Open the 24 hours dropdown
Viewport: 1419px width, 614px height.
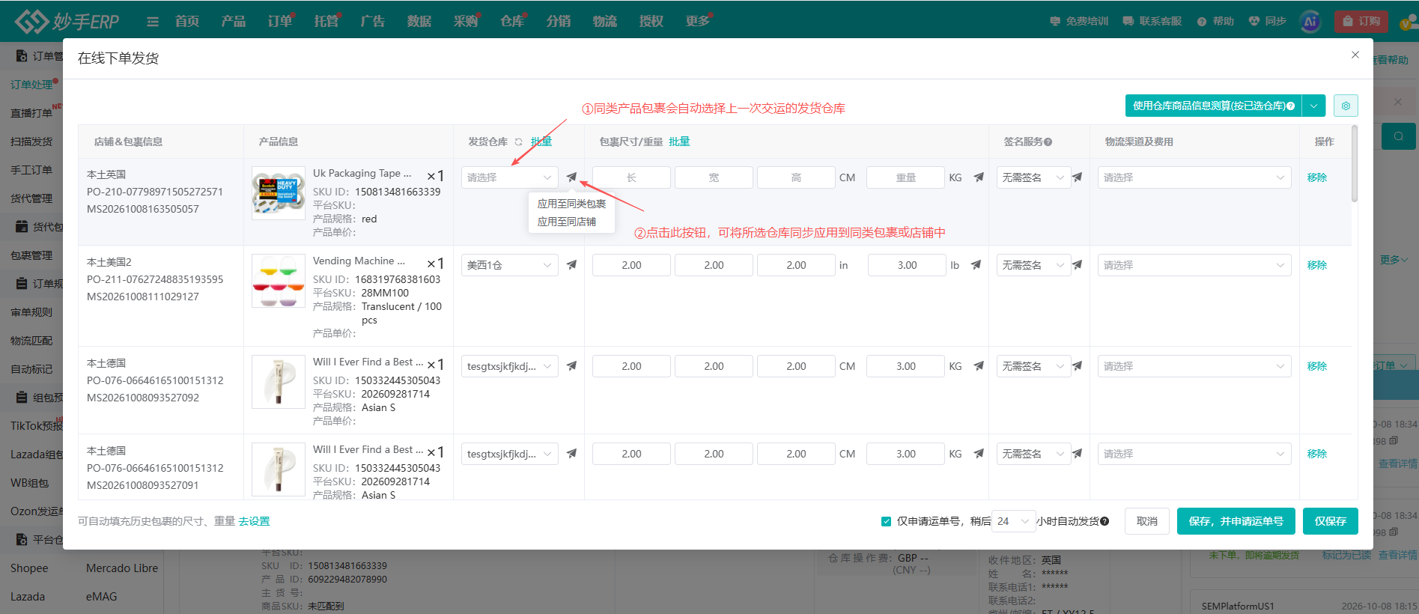point(1013,521)
